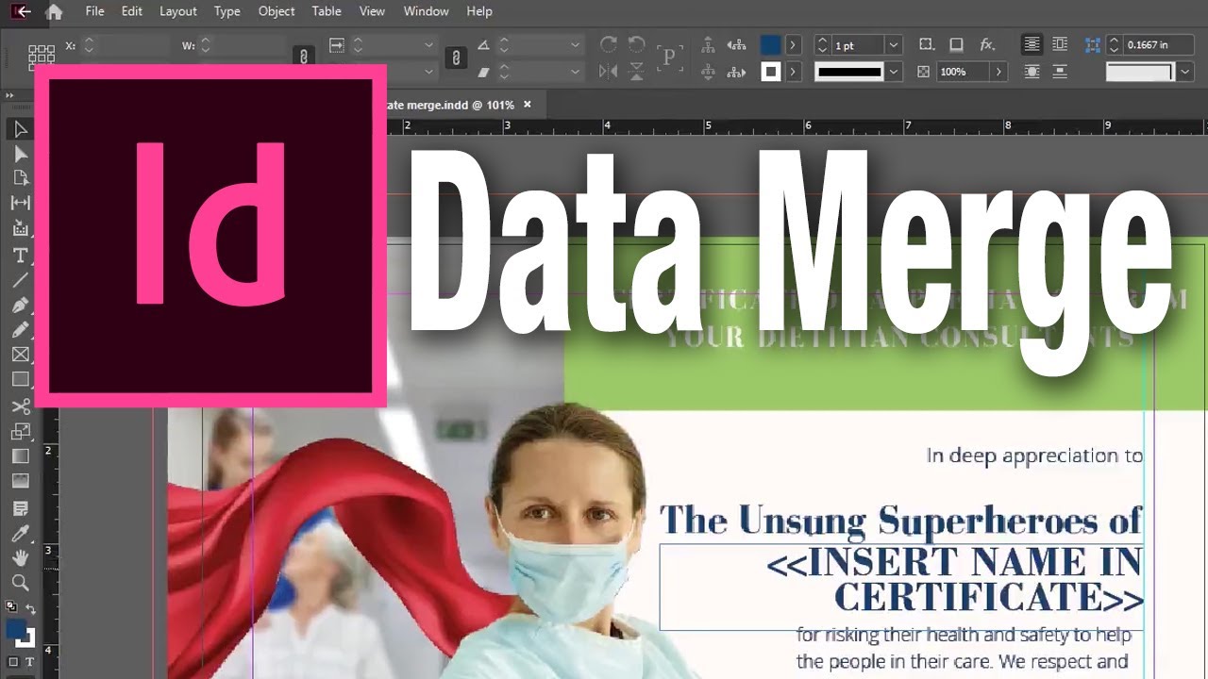Toggle wrap around bounding box
The width and height of the screenshot is (1208, 679).
pyautogui.click(x=1059, y=44)
